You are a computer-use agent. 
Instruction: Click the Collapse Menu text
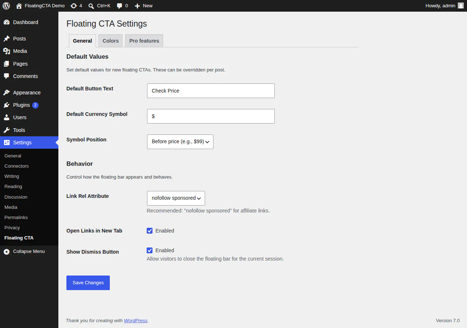click(29, 251)
